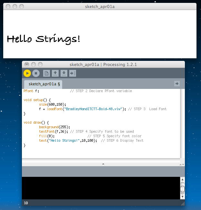The image size is (201, 210).
Task: Click the console scrollbar thumb
Action: pyautogui.click(x=182, y=189)
